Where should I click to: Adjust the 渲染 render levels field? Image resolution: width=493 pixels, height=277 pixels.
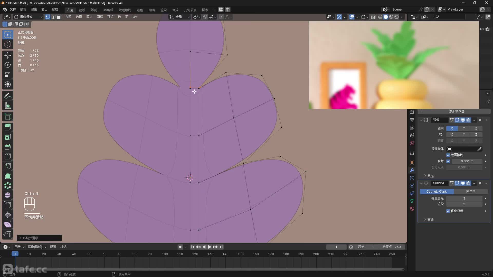click(464, 204)
